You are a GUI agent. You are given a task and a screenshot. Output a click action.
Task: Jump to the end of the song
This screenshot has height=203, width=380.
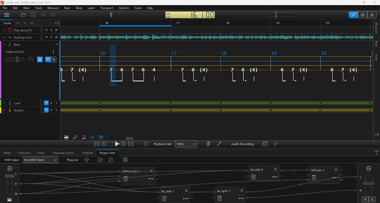(131, 144)
